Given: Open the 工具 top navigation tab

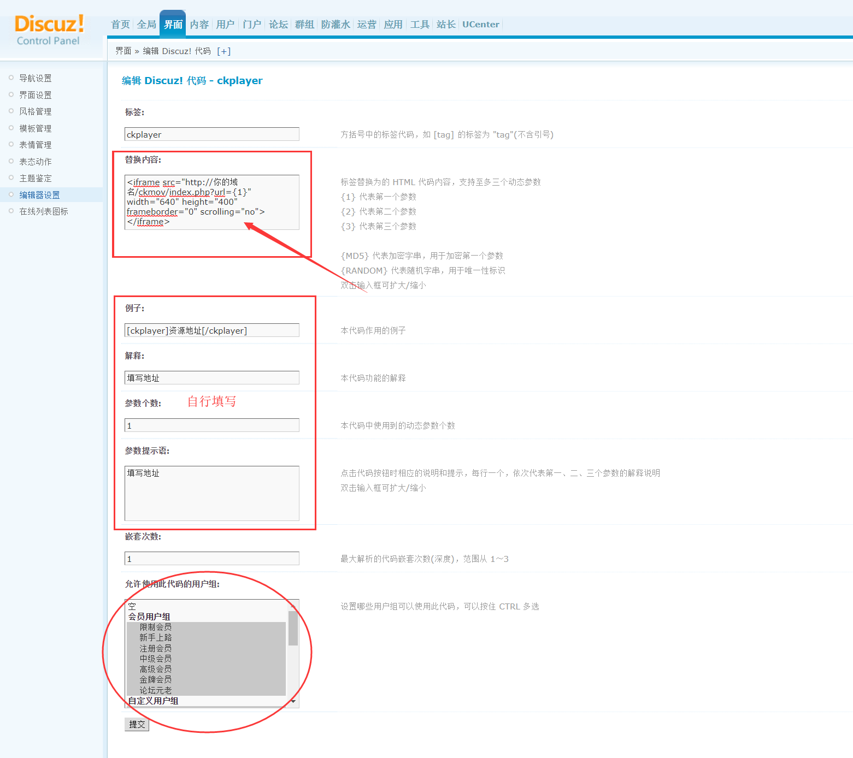Looking at the screenshot, I should point(420,25).
